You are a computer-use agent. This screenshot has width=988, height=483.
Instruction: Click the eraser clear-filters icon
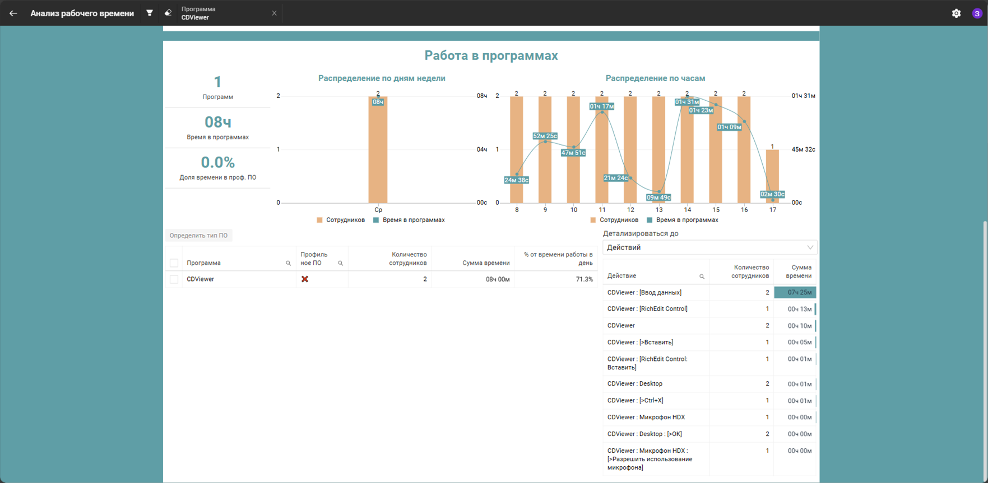(x=168, y=13)
